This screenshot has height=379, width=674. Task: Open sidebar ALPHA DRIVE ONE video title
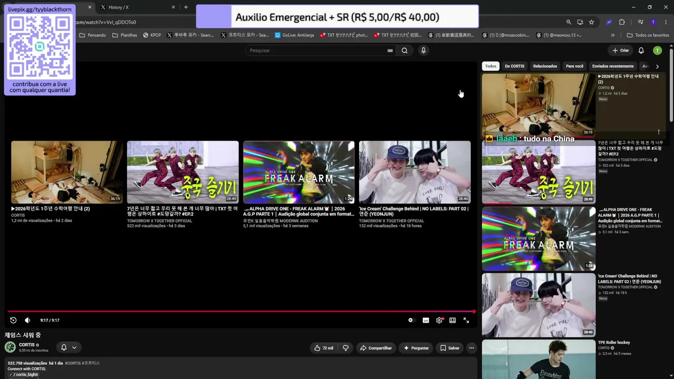click(630, 215)
